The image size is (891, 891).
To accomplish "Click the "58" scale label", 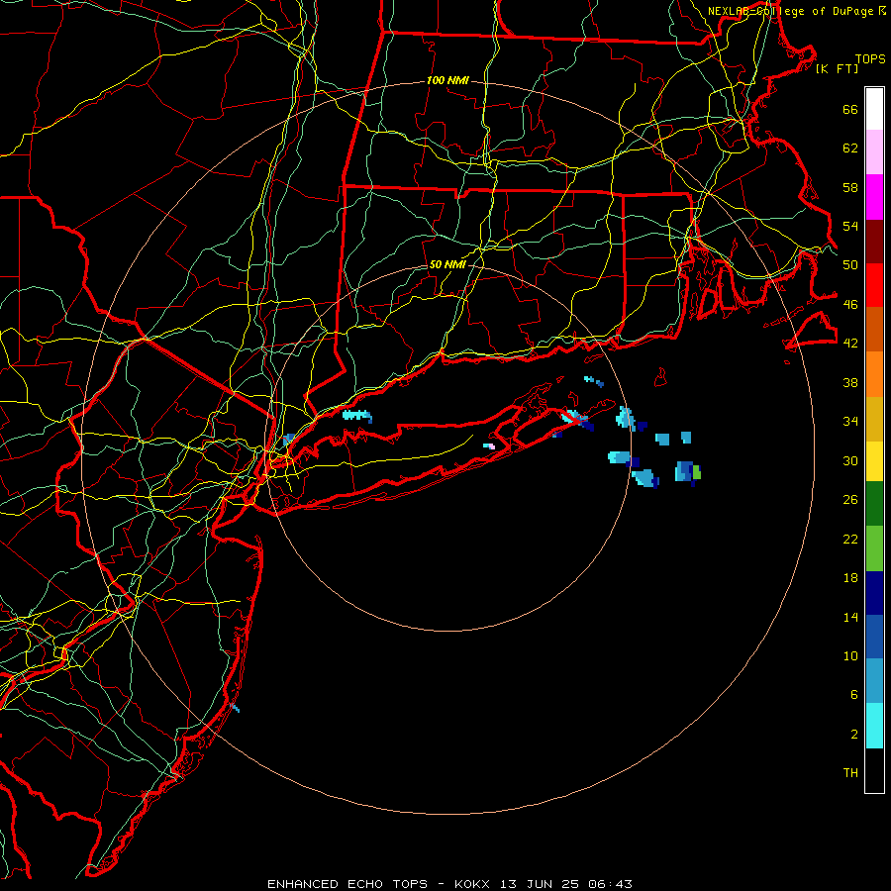I will coord(850,187).
